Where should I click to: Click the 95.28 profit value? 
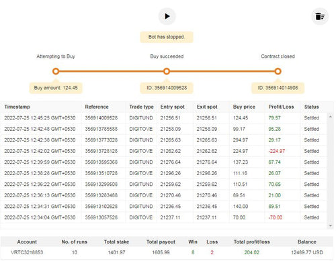275,129
